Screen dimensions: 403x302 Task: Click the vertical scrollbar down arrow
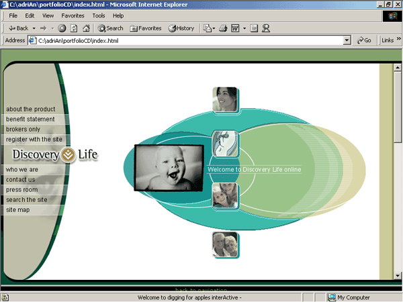(398, 276)
